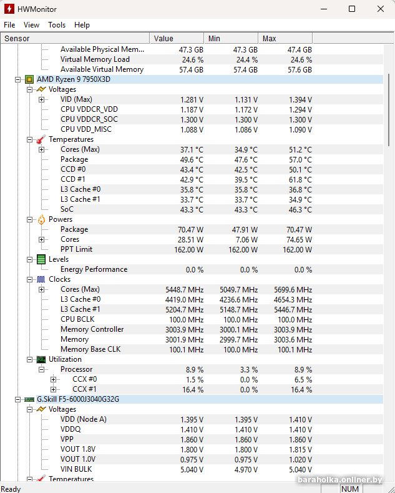This screenshot has height=493, width=395.
Task: Click the Clocks waveform icon
Action: 41,279
